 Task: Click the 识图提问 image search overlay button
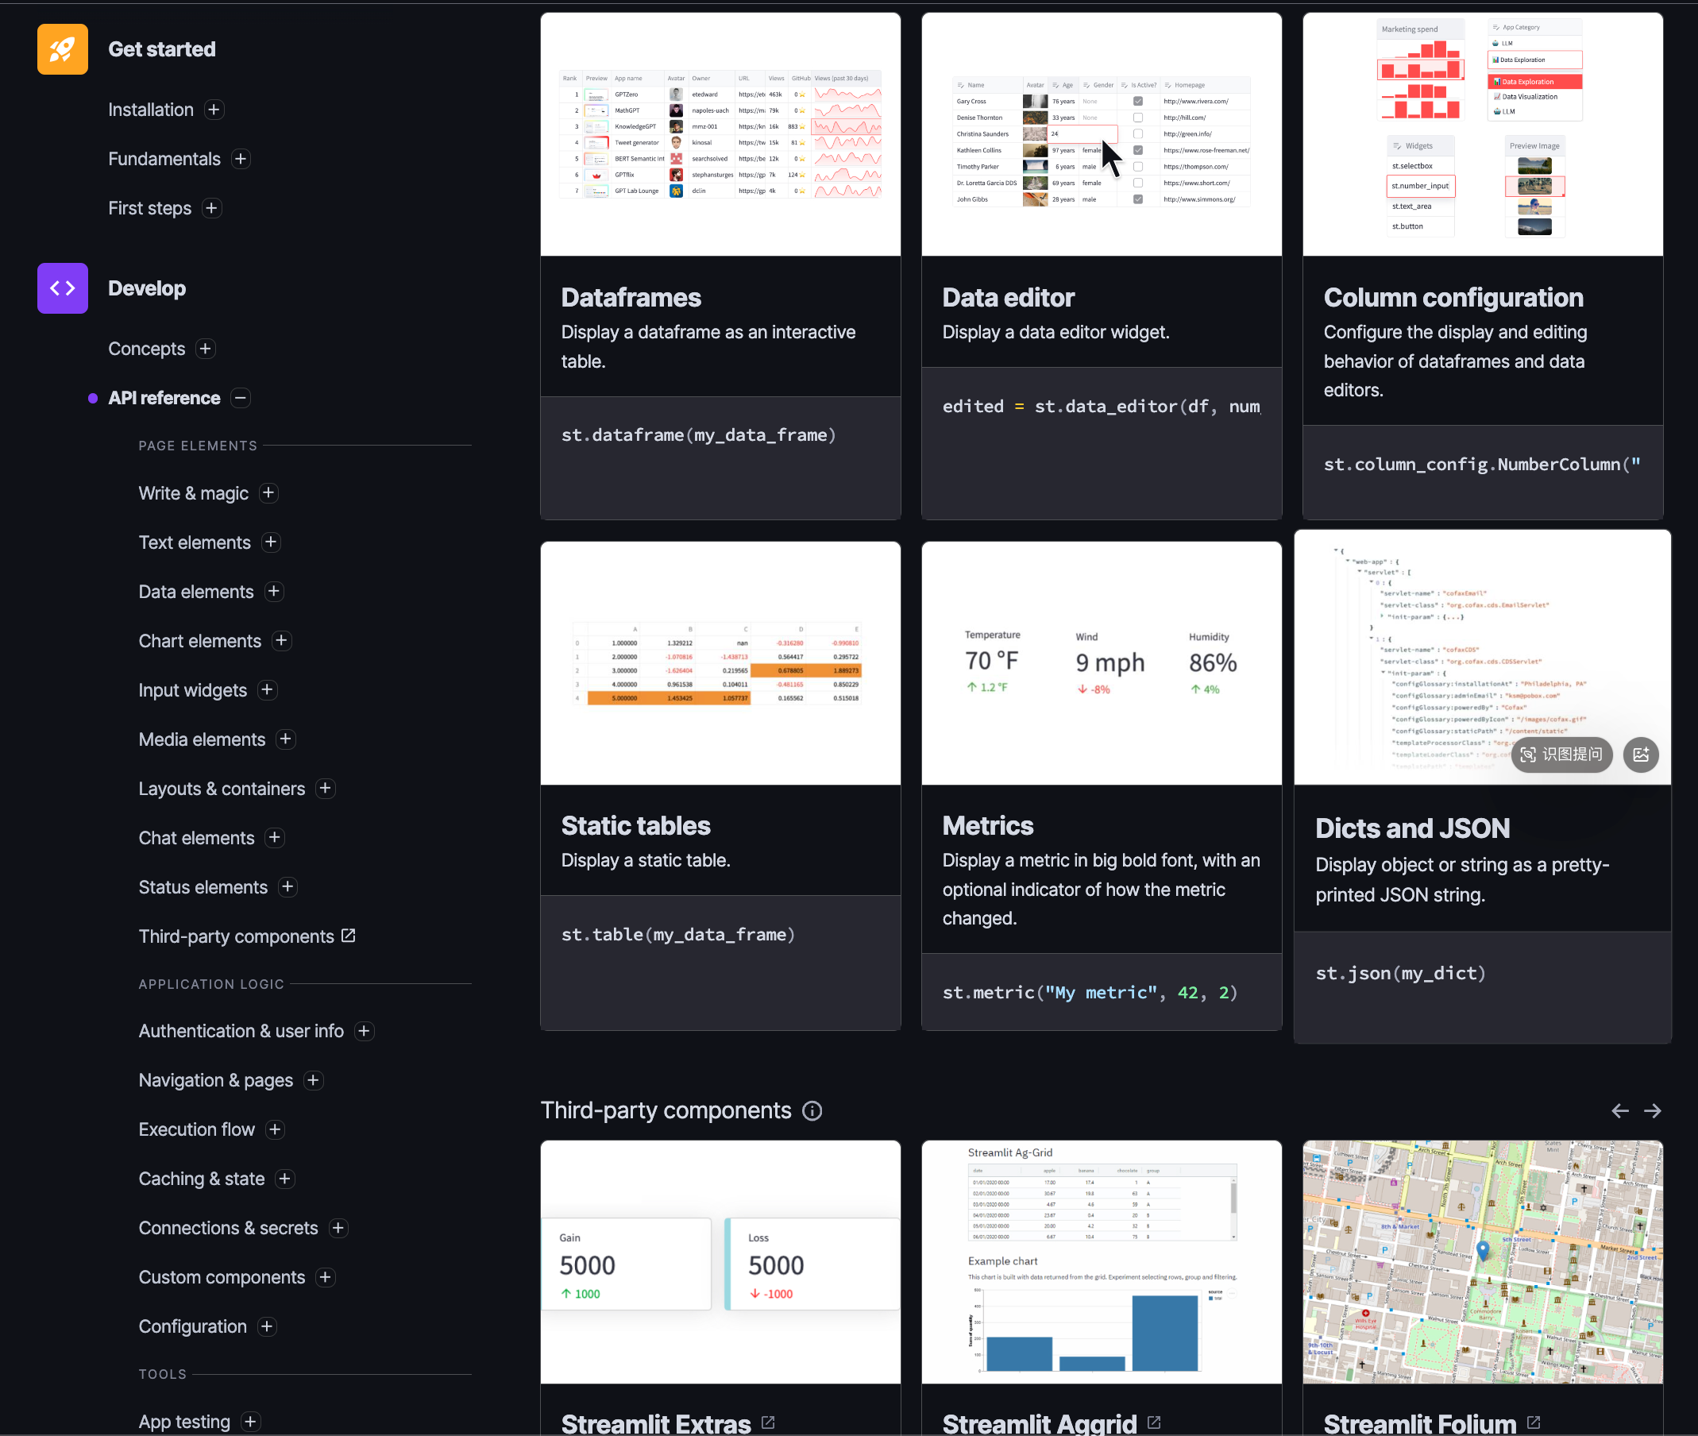click(1561, 754)
